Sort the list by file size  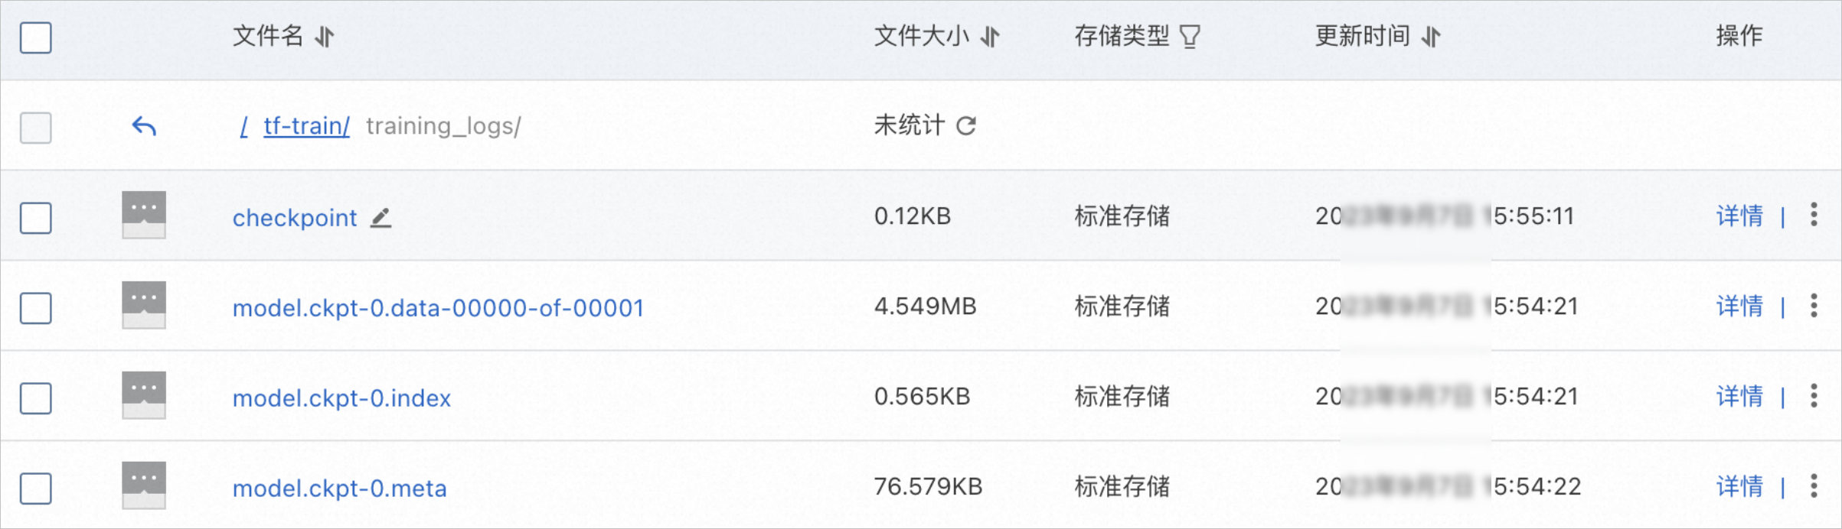[990, 36]
